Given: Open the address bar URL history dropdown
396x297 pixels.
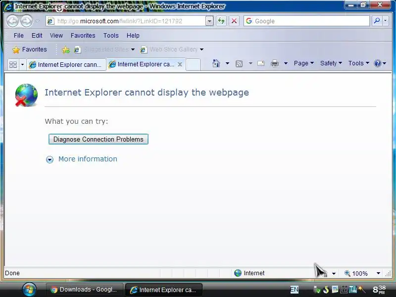Looking at the screenshot, I should 209,21.
